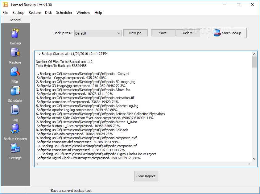Click 'Number Of Files To be Backed up: 112'
260x194 pixels.
(64, 62)
